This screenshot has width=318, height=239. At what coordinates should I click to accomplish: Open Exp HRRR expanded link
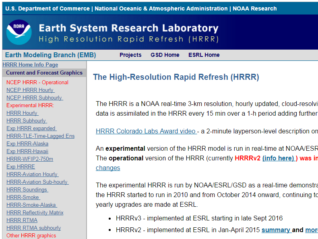pos(31,128)
